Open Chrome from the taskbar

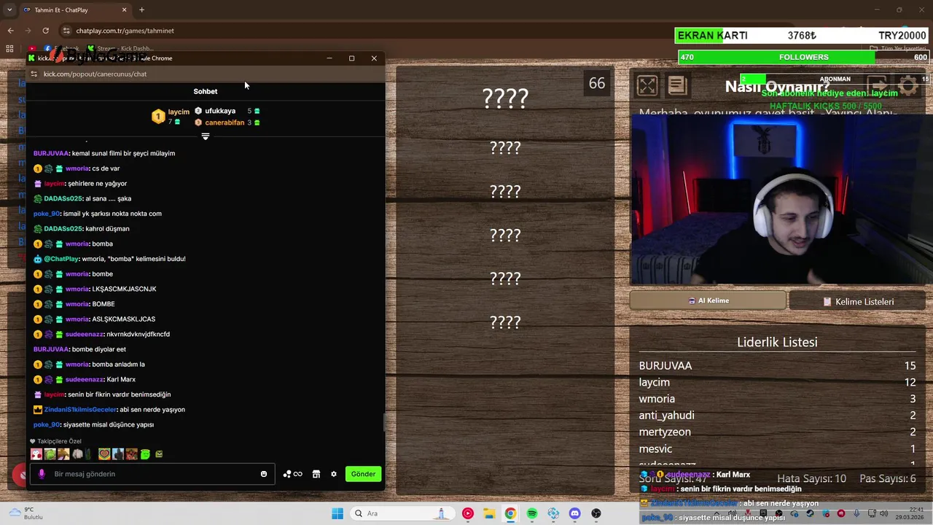510,513
